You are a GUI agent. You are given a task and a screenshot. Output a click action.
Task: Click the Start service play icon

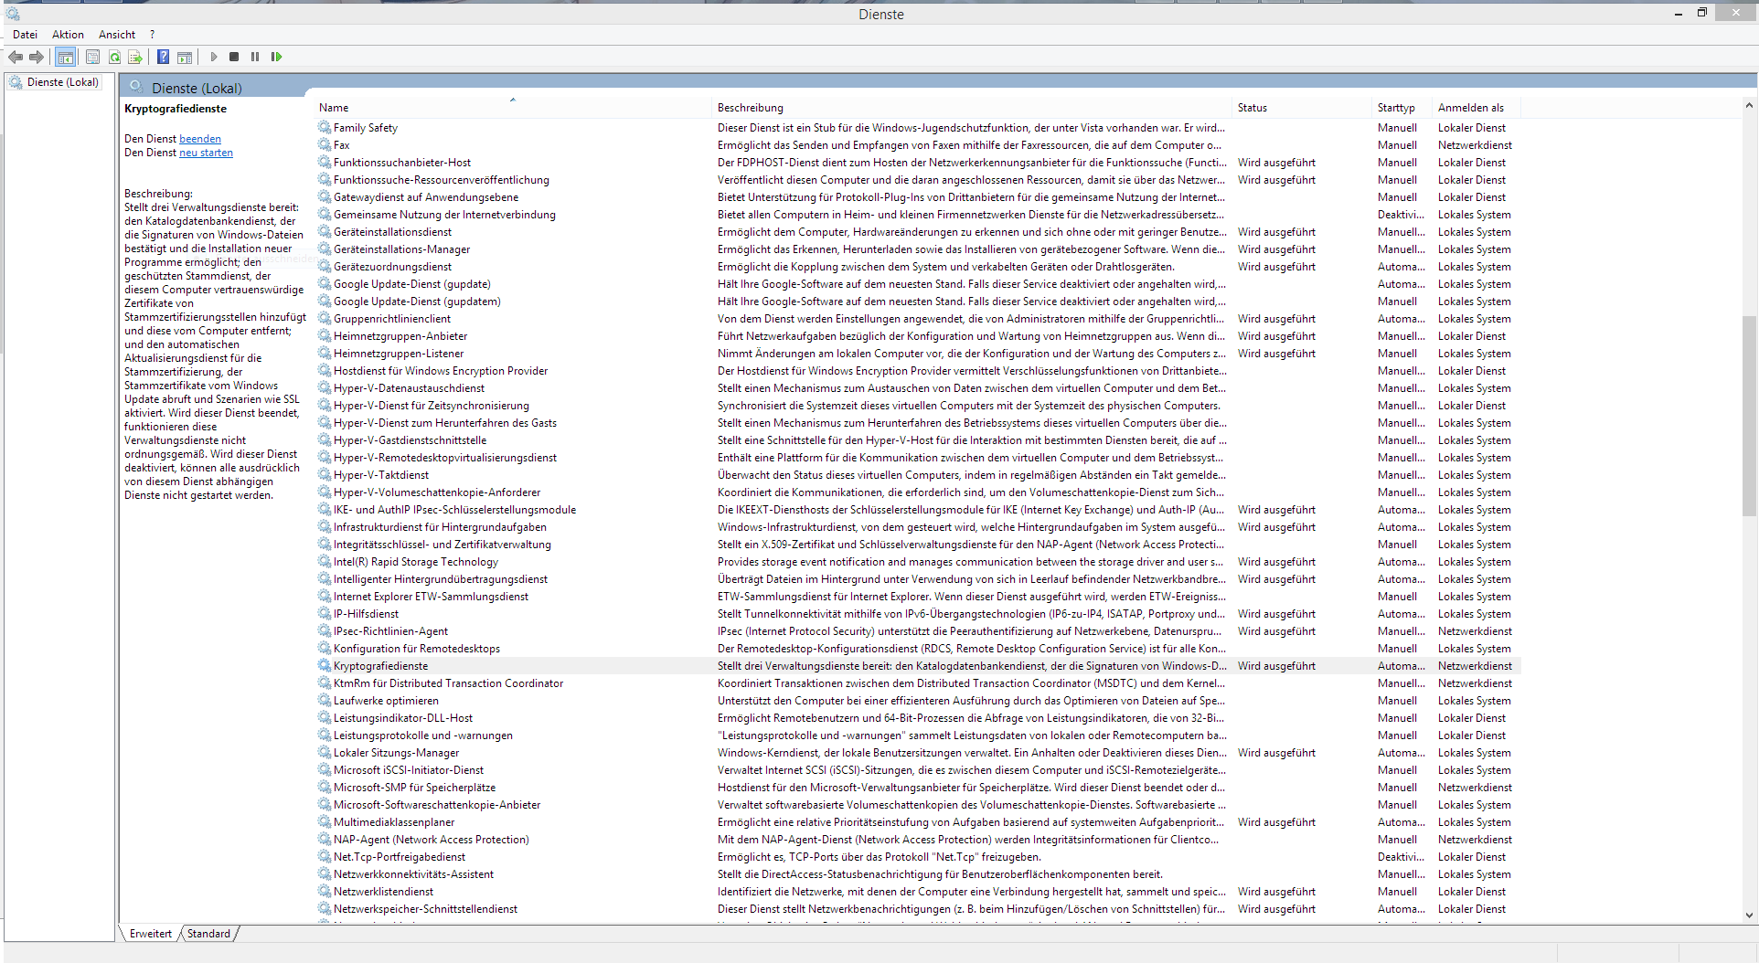pyautogui.click(x=214, y=57)
